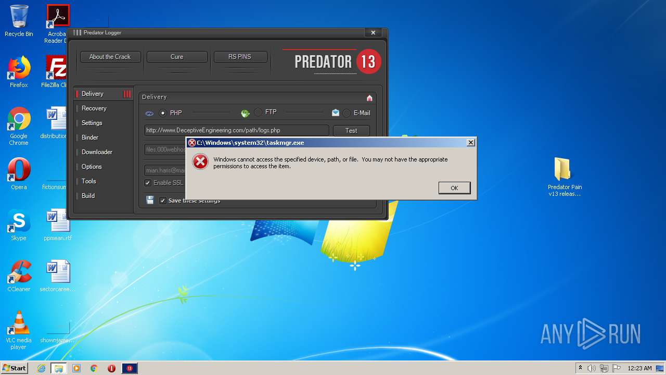
Task: Open the Delivery section in sidebar
Action: [x=104, y=94]
